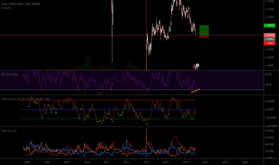Select the red stop zone of long position
The height and width of the screenshot is (165, 279).
click(204, 36)
